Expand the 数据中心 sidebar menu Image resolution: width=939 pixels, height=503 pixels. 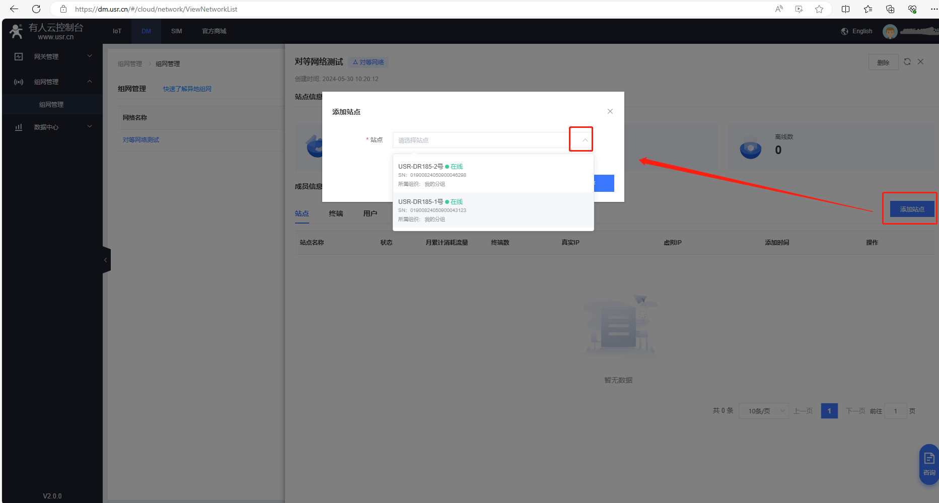coord(52,127)
